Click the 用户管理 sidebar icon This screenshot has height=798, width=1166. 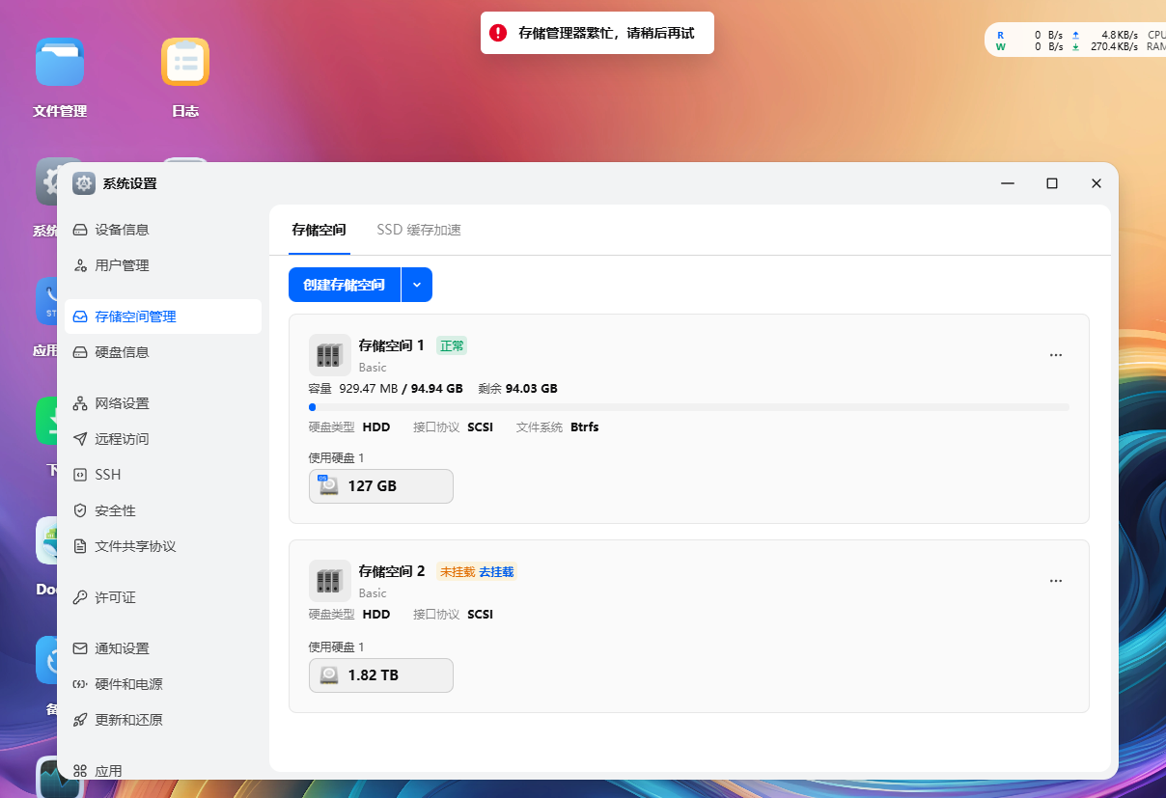pyautogui.click(x=80, y=265)
